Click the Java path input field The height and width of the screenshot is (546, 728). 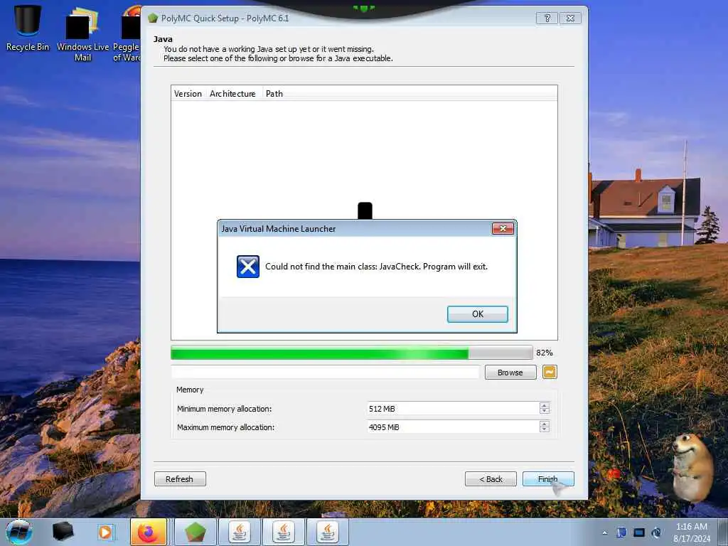(325, 373)
